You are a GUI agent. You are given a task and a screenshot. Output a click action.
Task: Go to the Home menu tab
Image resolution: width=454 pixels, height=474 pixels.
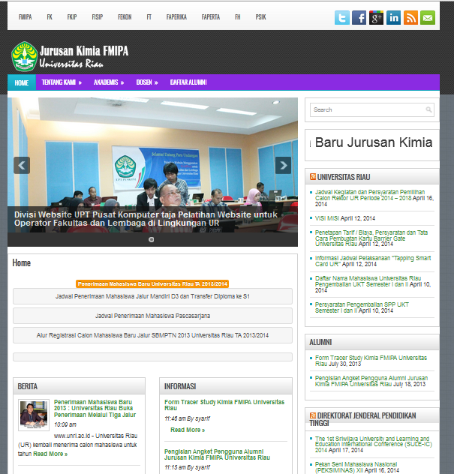click(x=22, y=82)
